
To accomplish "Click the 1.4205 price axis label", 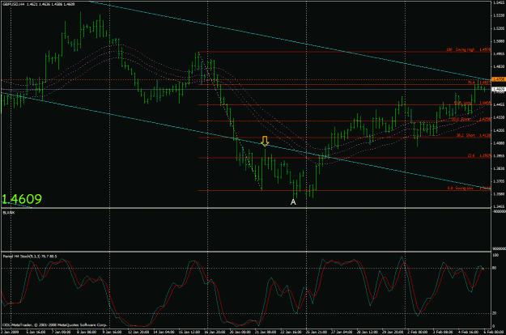I will click(499, 130).
